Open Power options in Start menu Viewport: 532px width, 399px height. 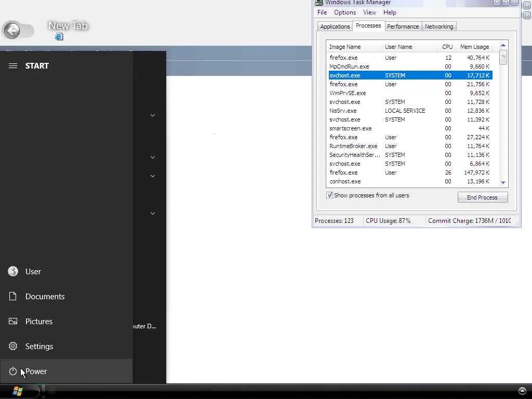pyautogui.click(x=66, y=371)
